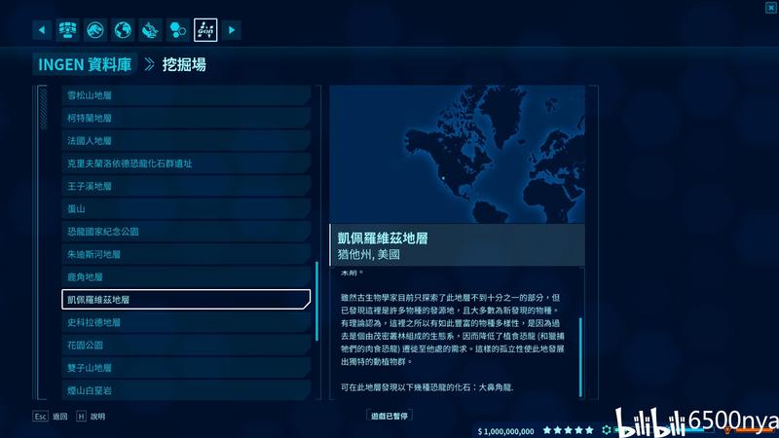
Task: Open the hexagon molecules category icon
Action: (x=178, y=30)
